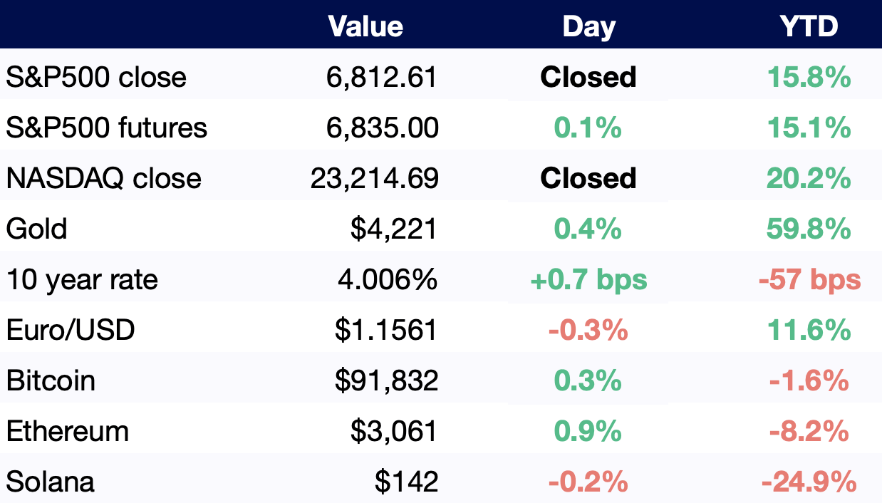Screen dimensions: 882x503
Task: Select the Ethereum row label
Action: tap(68, 432)
